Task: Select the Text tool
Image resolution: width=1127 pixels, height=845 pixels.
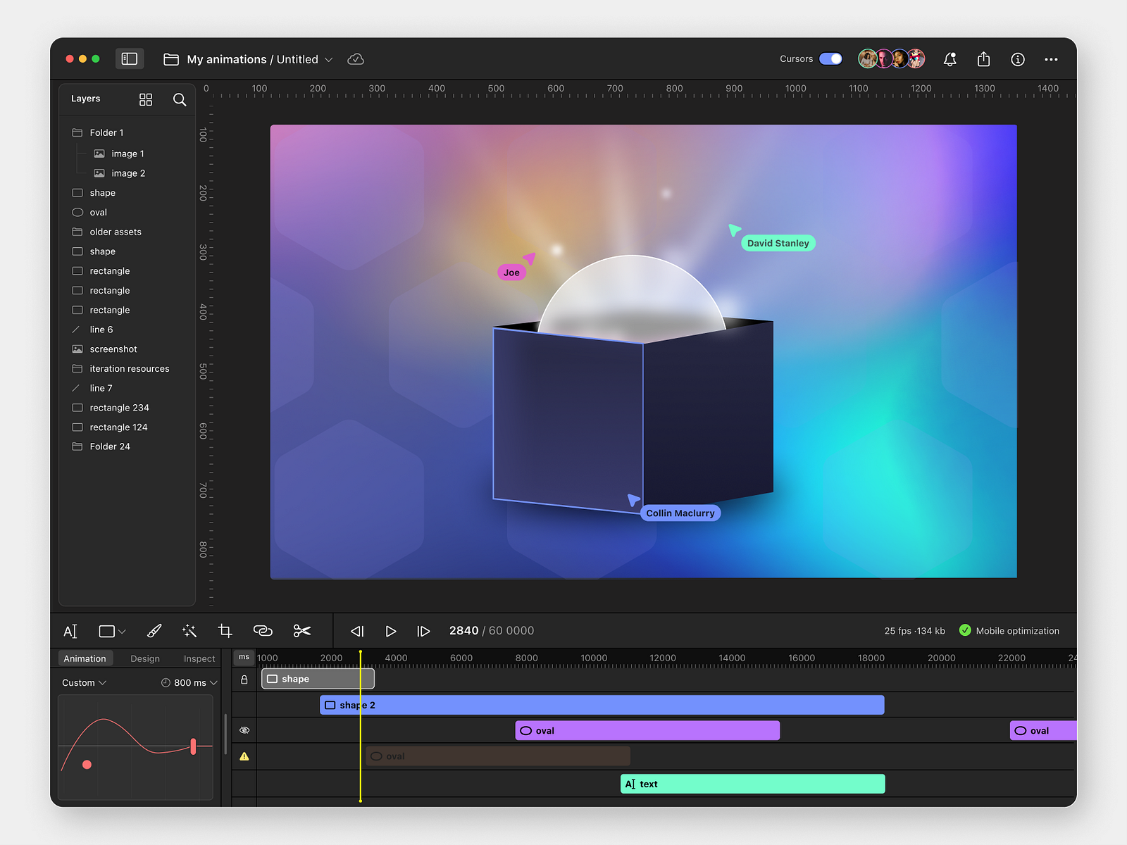Action: (70, 631)
